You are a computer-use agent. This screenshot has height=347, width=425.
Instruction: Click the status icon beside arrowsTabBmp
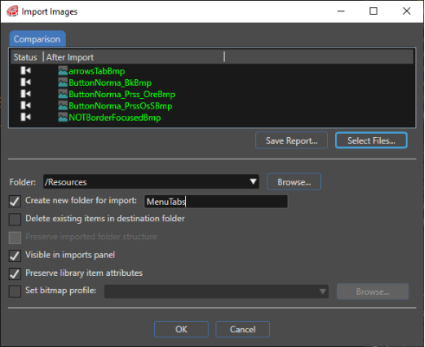25,70
